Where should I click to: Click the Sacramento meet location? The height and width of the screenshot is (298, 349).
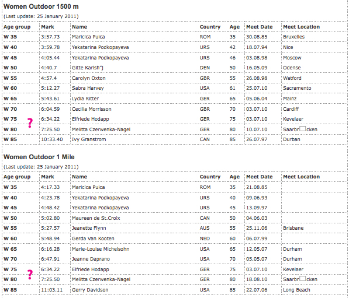click(x=297, y=88)
